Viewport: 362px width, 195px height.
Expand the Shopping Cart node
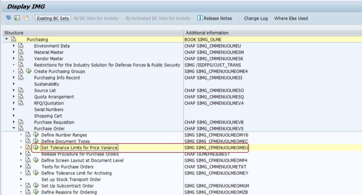point(14,116)
